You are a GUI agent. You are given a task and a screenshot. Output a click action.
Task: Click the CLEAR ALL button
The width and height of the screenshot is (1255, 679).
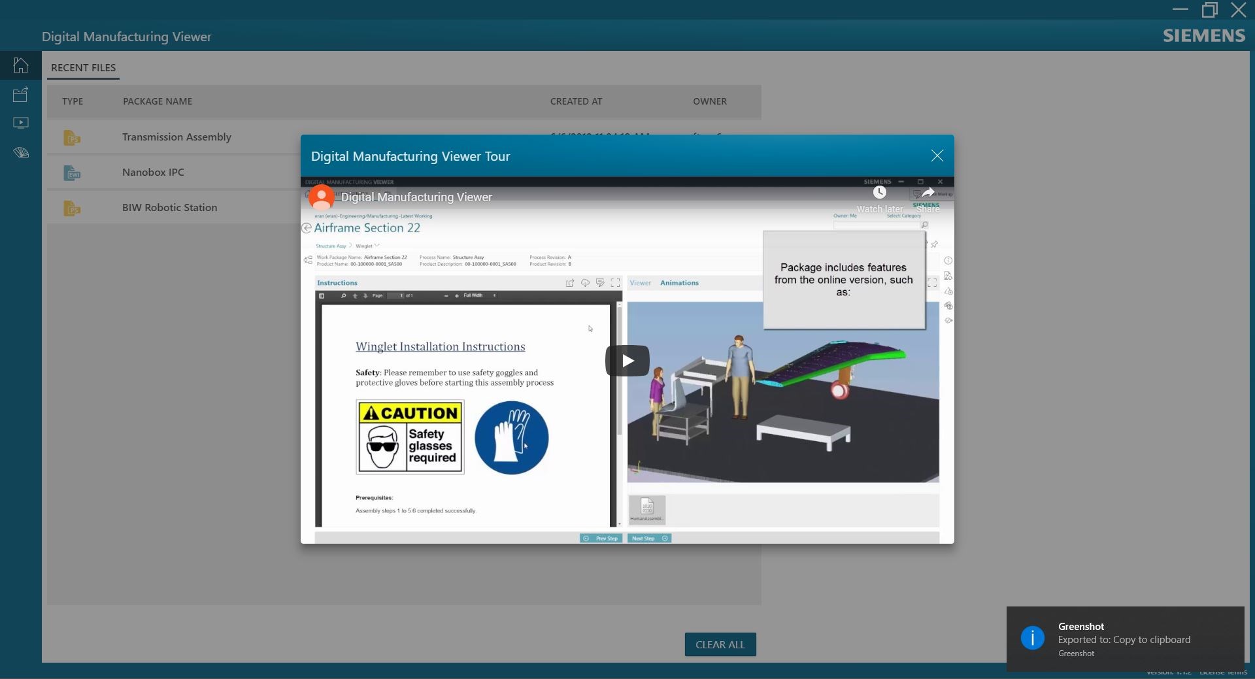tap(720, 644)
